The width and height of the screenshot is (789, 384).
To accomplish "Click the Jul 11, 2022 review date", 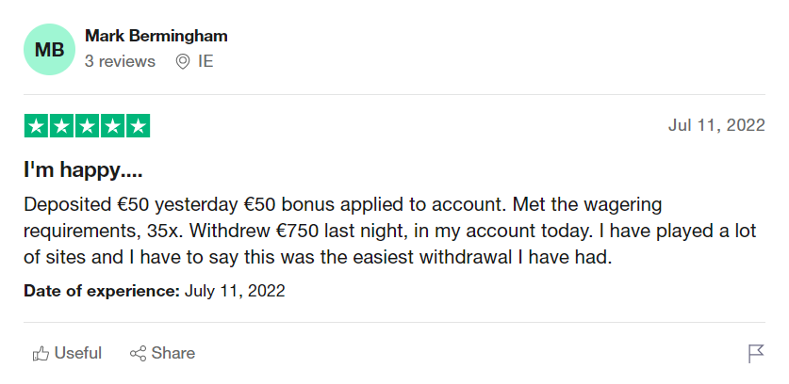I will (x=716, y=125).
